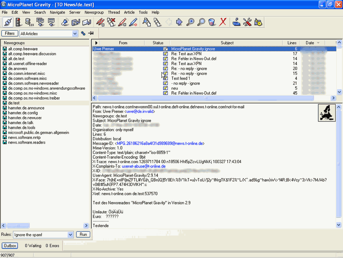343x258 pixels.
Task: Open the Rules dropdown showing Ignore the spam!
Action: (x=70, y=235)
